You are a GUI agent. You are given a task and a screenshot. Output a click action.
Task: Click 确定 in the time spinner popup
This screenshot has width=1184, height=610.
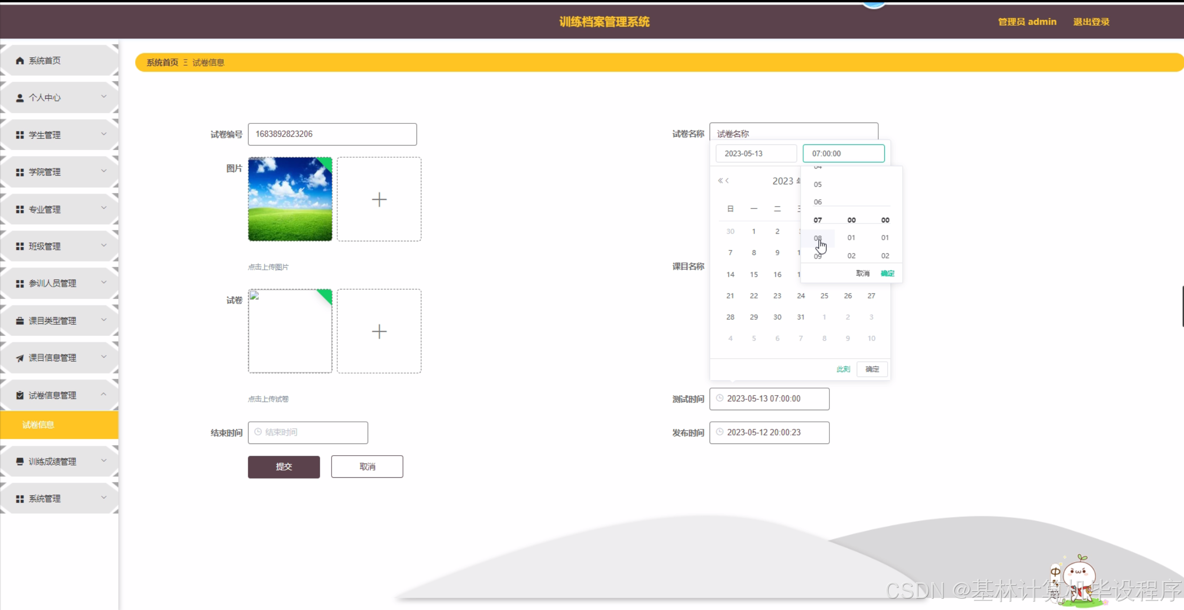pos(887,273)
